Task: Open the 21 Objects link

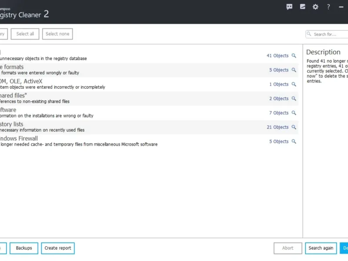Action: [277, 127]
